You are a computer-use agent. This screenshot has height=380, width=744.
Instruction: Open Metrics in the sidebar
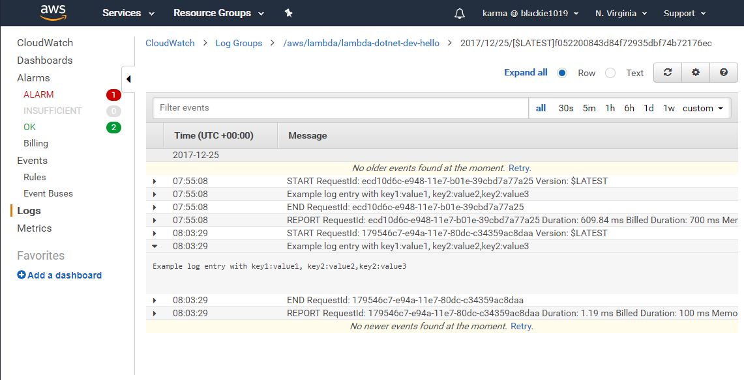pos(35,228)
